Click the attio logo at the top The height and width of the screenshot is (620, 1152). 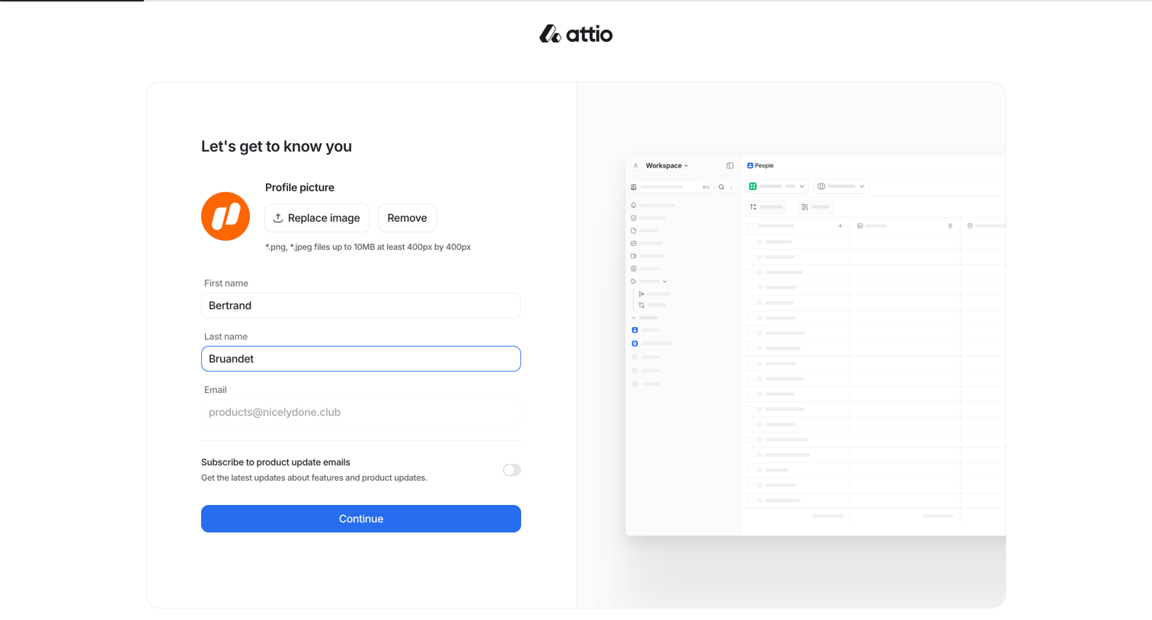click(x=576, y=34)
